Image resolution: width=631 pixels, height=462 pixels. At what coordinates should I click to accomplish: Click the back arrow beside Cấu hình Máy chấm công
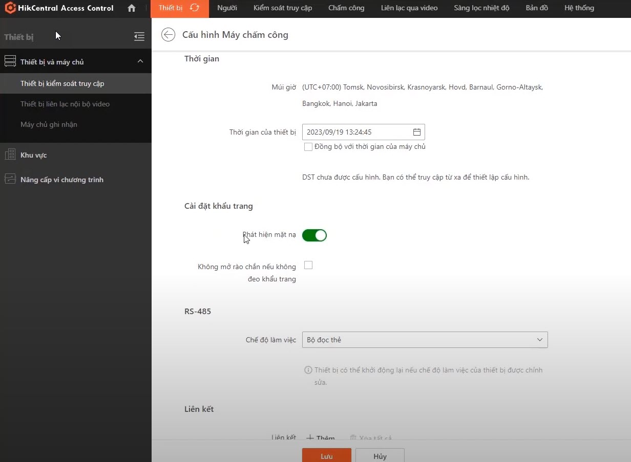(x=168, y=35)
